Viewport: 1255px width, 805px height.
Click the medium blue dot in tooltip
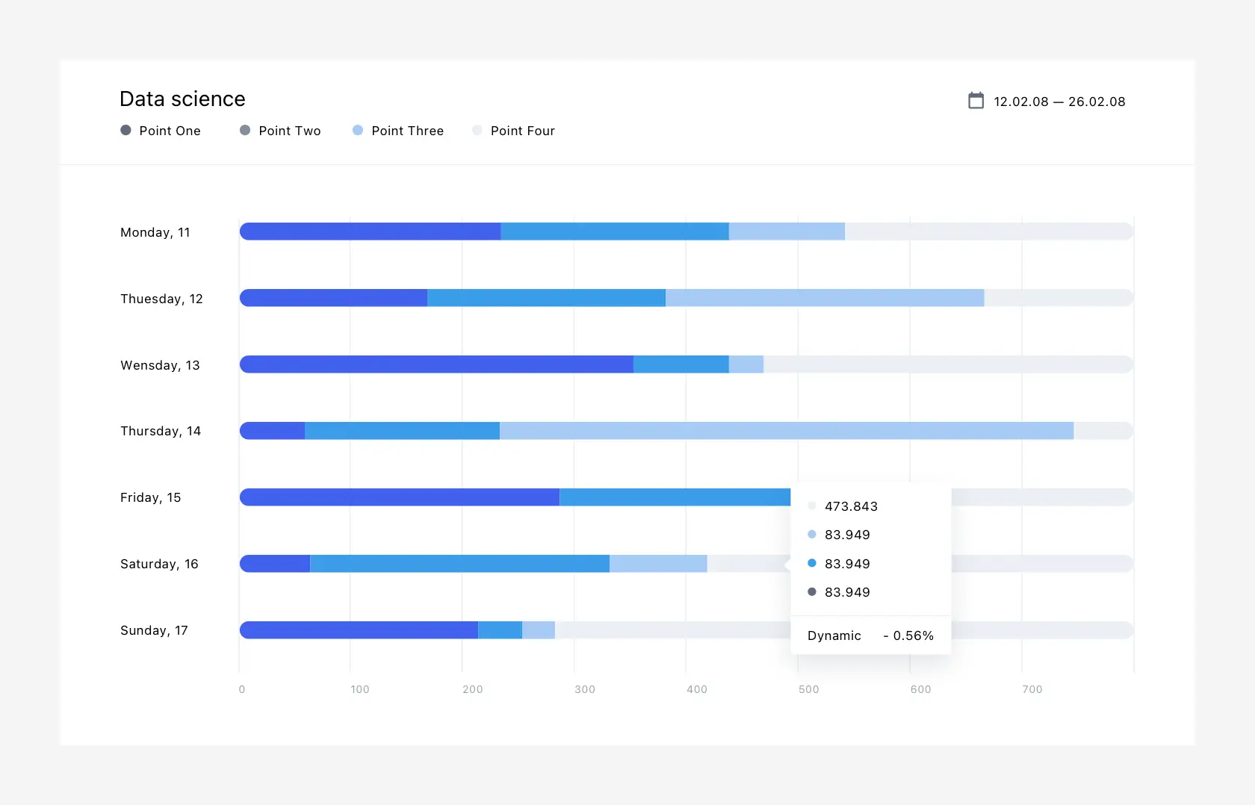812,564
